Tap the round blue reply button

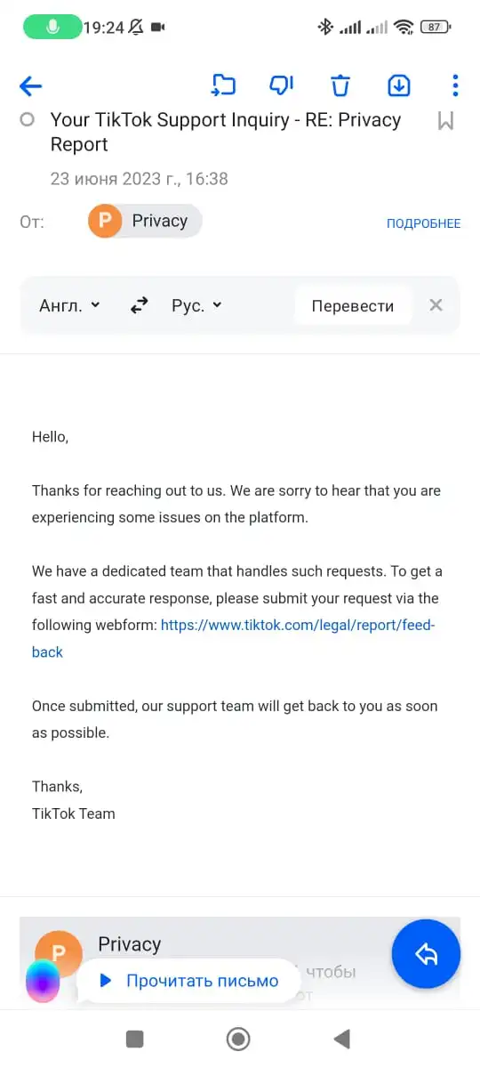tap(426, 954)
